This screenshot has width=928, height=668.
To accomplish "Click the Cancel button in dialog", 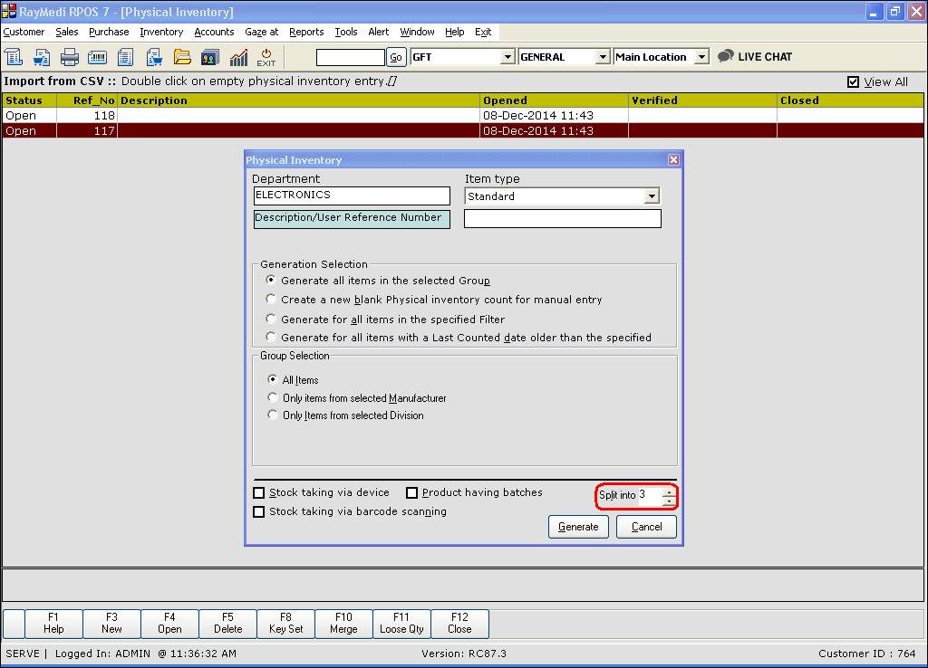I will click(646, 527).
